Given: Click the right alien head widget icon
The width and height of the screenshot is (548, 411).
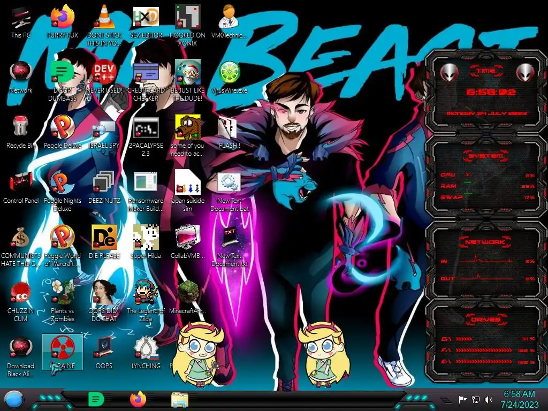Looking at the screenshot, I should coord(526,72).
